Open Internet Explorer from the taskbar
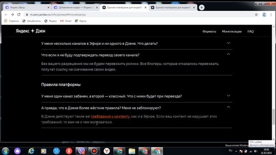This screenshot has width=276, height=155. (x=31, y=151)
